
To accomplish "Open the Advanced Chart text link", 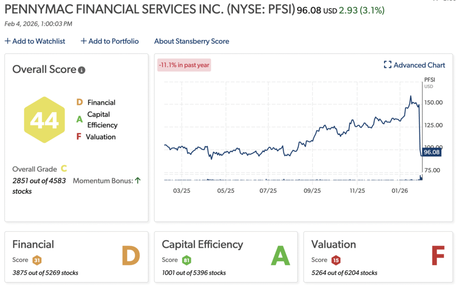I will click(x=419, y=65).
